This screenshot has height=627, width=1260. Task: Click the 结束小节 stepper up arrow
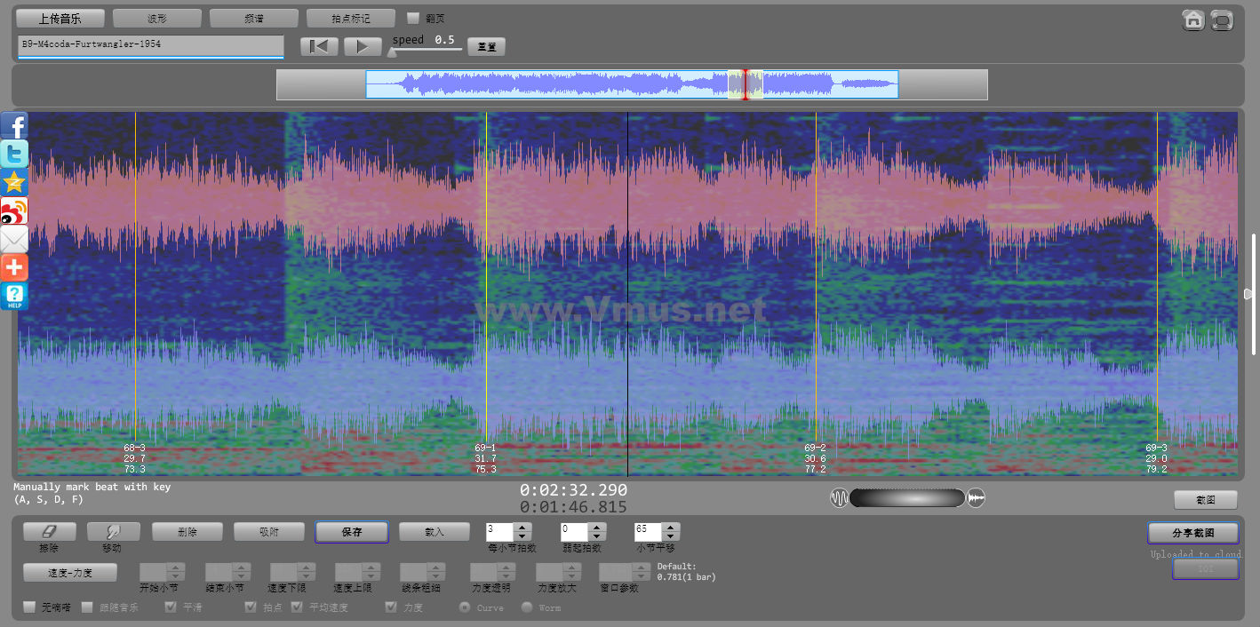(242, 567)
